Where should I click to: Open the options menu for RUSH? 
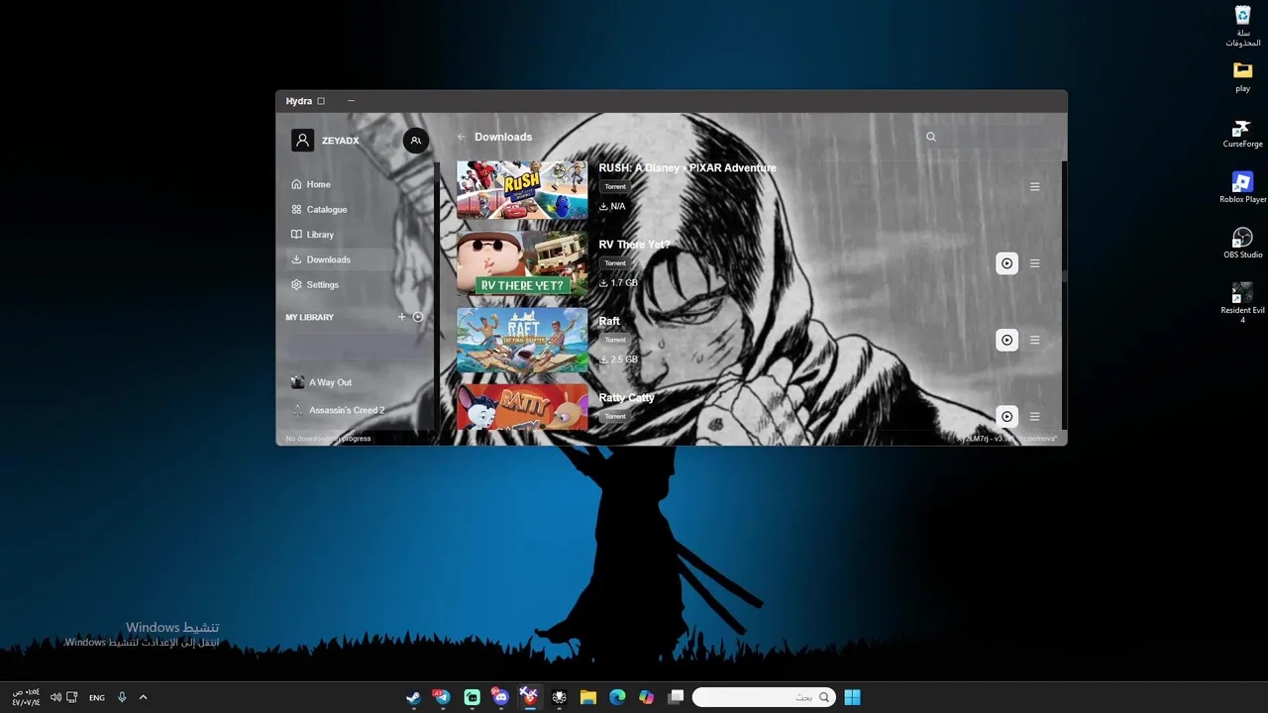(1035, 187)
